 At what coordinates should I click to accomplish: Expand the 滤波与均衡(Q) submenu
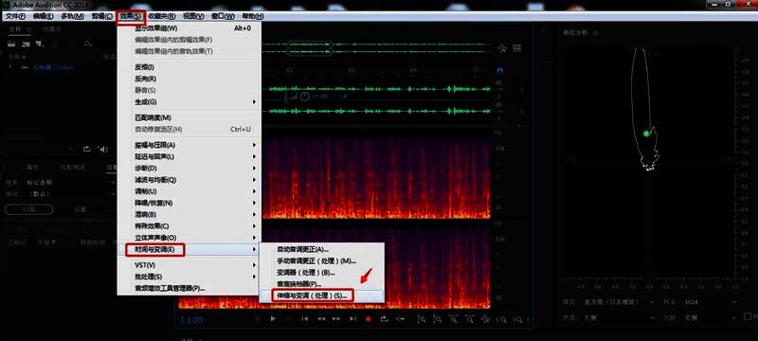(189, 180)
